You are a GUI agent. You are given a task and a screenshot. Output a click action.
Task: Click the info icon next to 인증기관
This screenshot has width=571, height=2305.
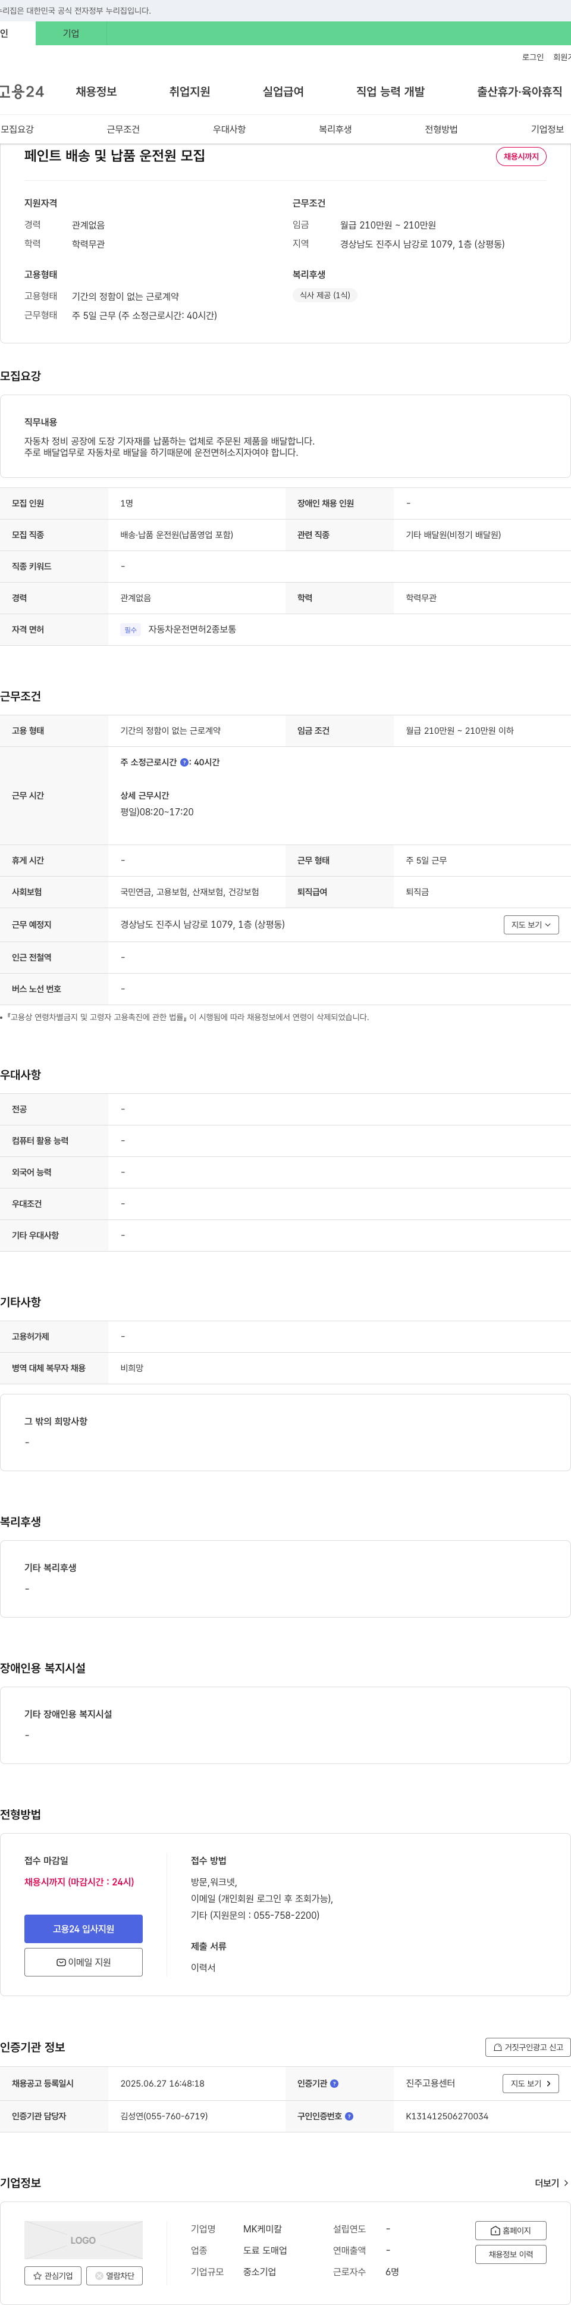(334, 2083)
